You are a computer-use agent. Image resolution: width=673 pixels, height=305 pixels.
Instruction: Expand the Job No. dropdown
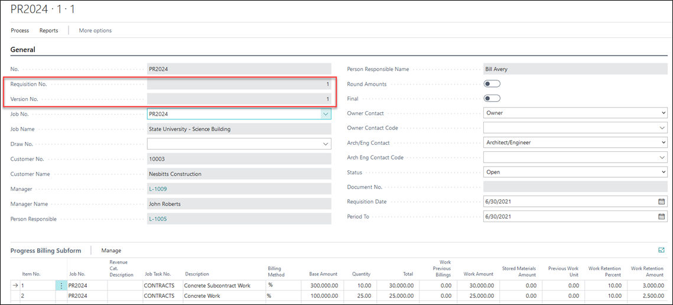click(325, 114)
